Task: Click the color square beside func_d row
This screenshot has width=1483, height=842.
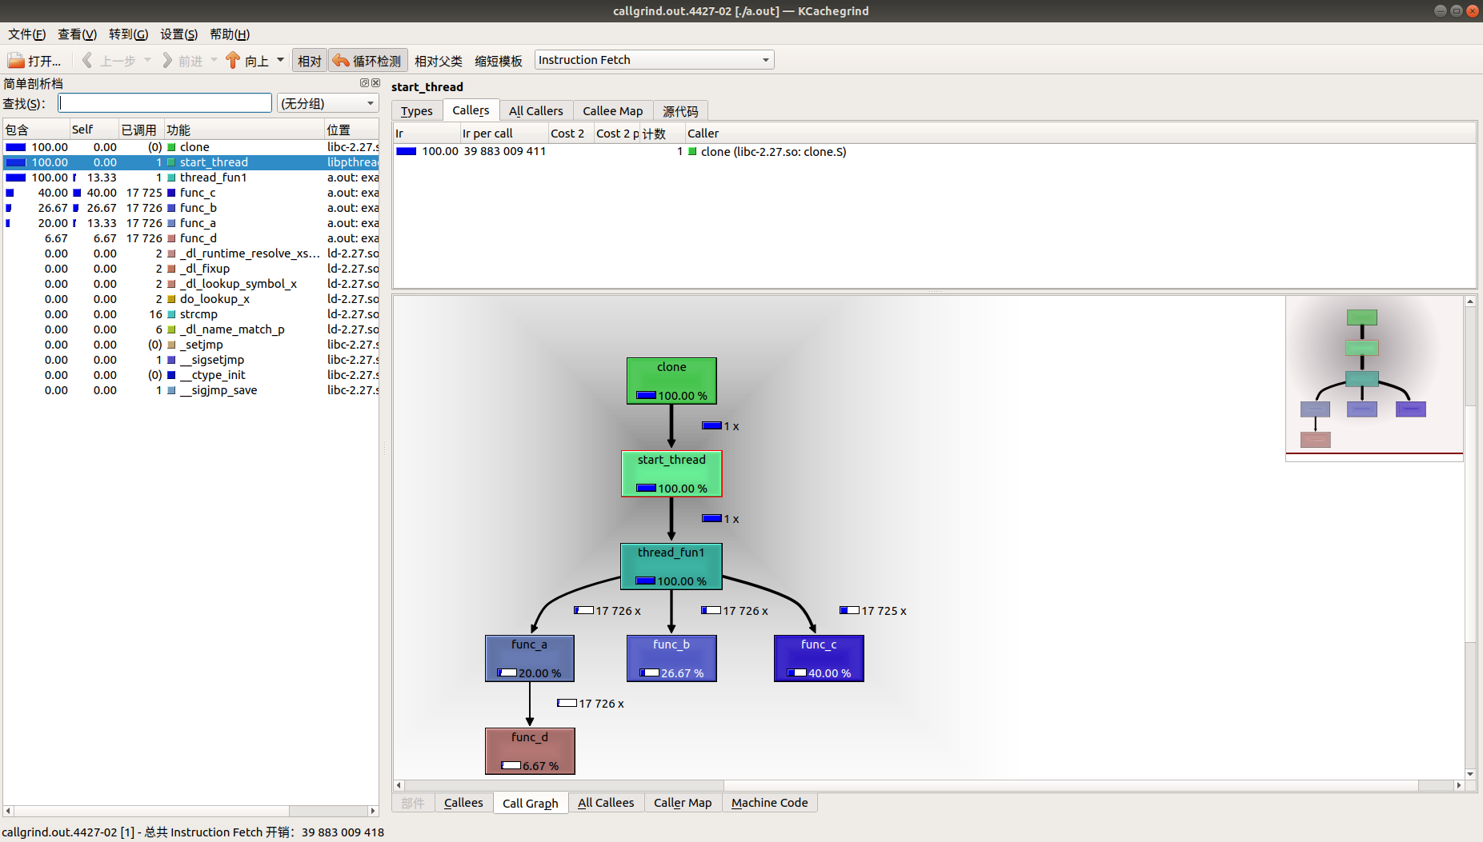Action: 171,238
